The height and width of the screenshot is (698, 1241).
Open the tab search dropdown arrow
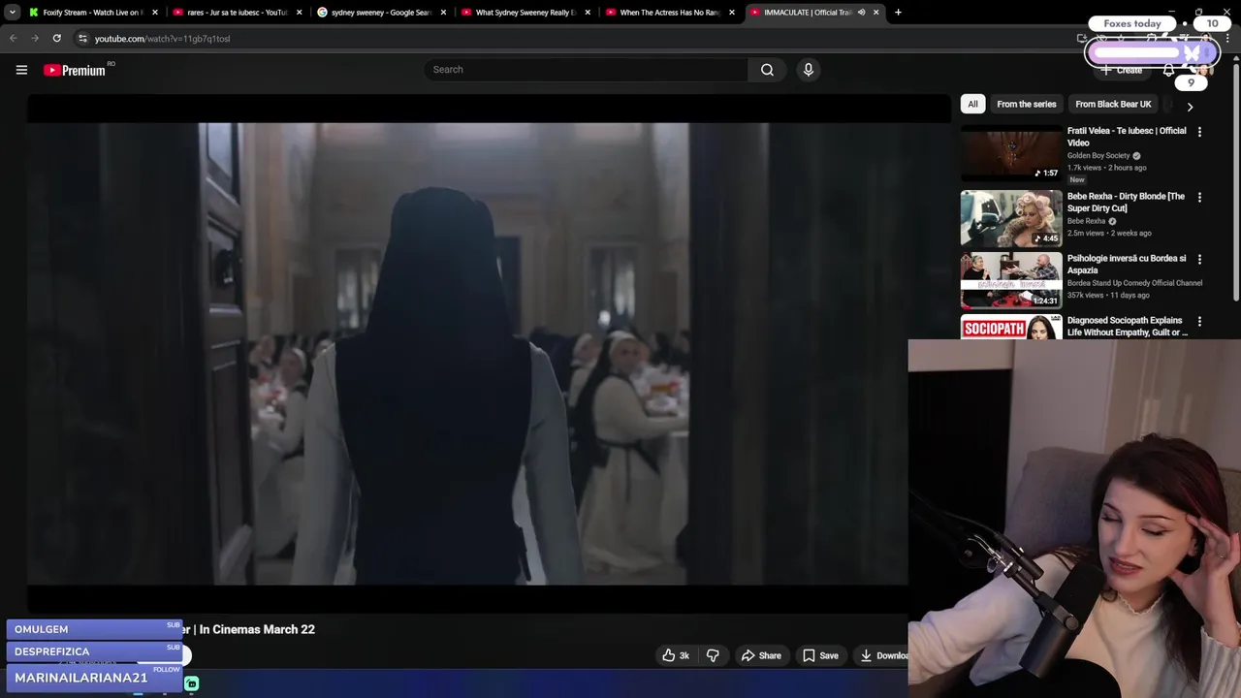pos(12,13)
